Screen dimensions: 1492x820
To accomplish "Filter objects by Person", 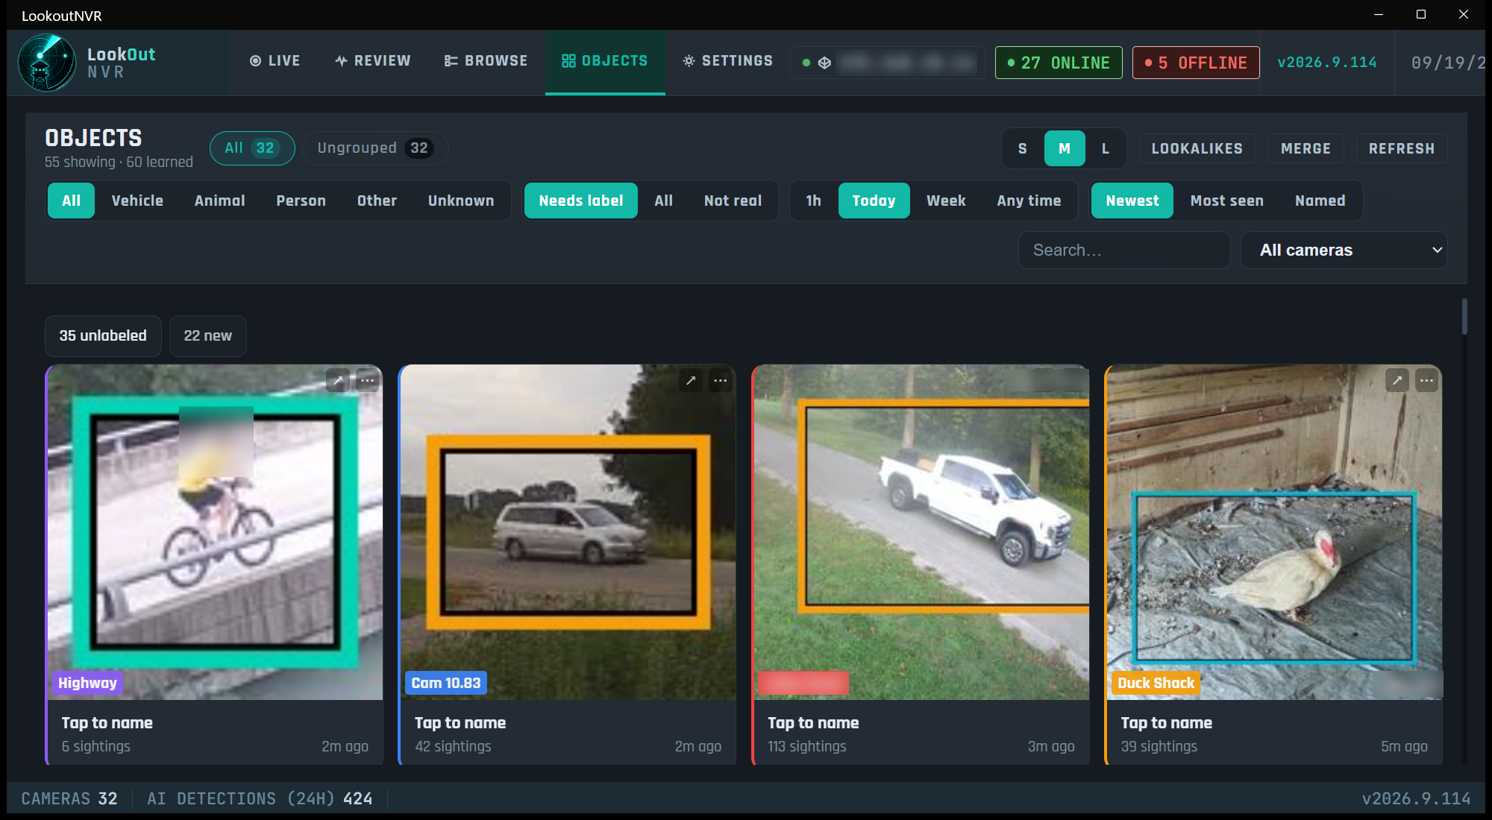I will click(x=301, y=201).
